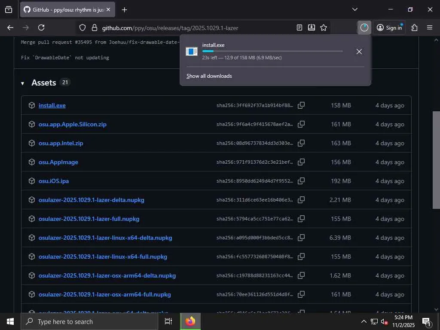Screen dimensions: 440x330
Task: Click Show all downloads
Action: click(209, 76)
